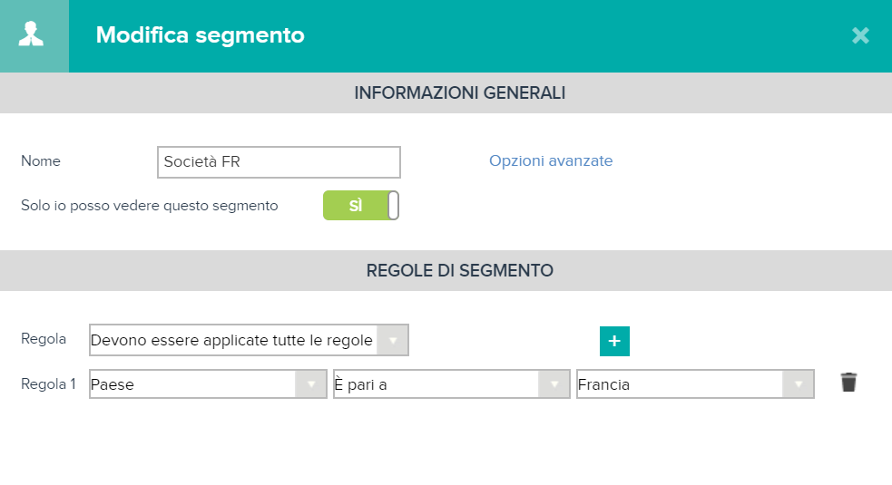
Task: Add a new rule with plus button
Action: [x=614, y=341]
